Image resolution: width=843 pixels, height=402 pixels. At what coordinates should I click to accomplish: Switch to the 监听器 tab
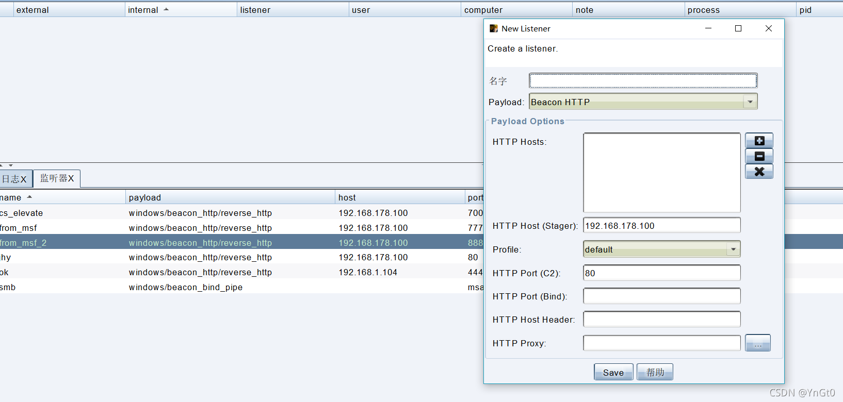pyautogui.click(x=57, y=178)
